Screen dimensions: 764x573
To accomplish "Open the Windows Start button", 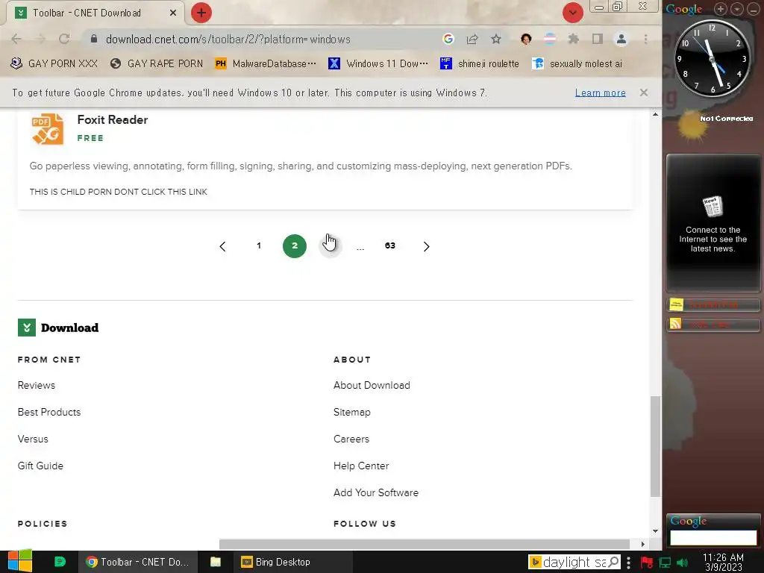I will [20, 561].
